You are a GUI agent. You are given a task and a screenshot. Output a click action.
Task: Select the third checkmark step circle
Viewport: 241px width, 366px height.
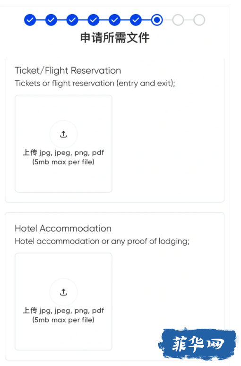72,20
